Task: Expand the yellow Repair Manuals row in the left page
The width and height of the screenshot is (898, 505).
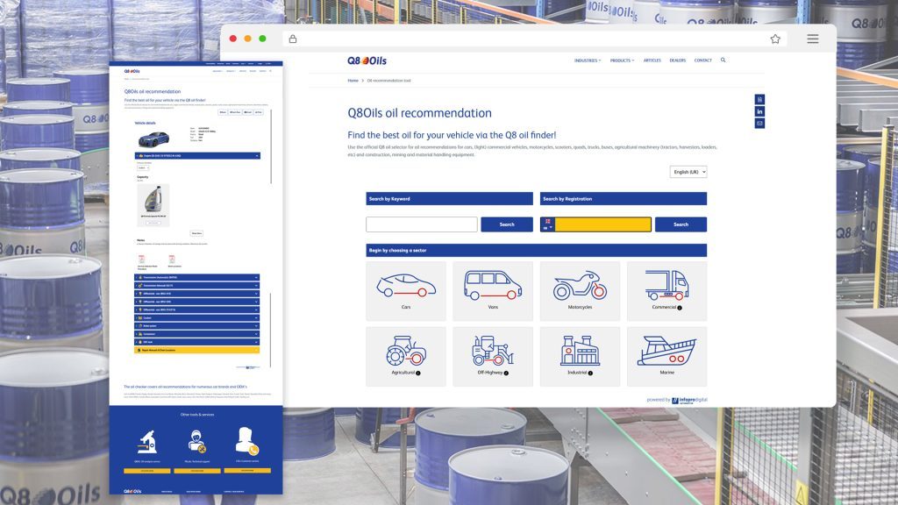Action: coord(197,350)
